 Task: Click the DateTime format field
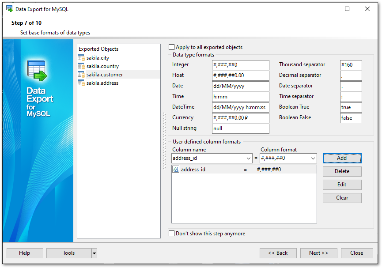[240, 107]
